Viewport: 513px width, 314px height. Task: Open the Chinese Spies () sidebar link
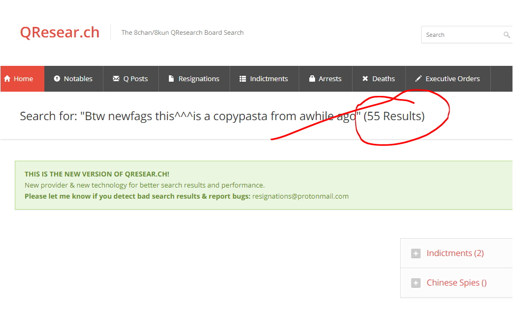(x=457, y=282)
